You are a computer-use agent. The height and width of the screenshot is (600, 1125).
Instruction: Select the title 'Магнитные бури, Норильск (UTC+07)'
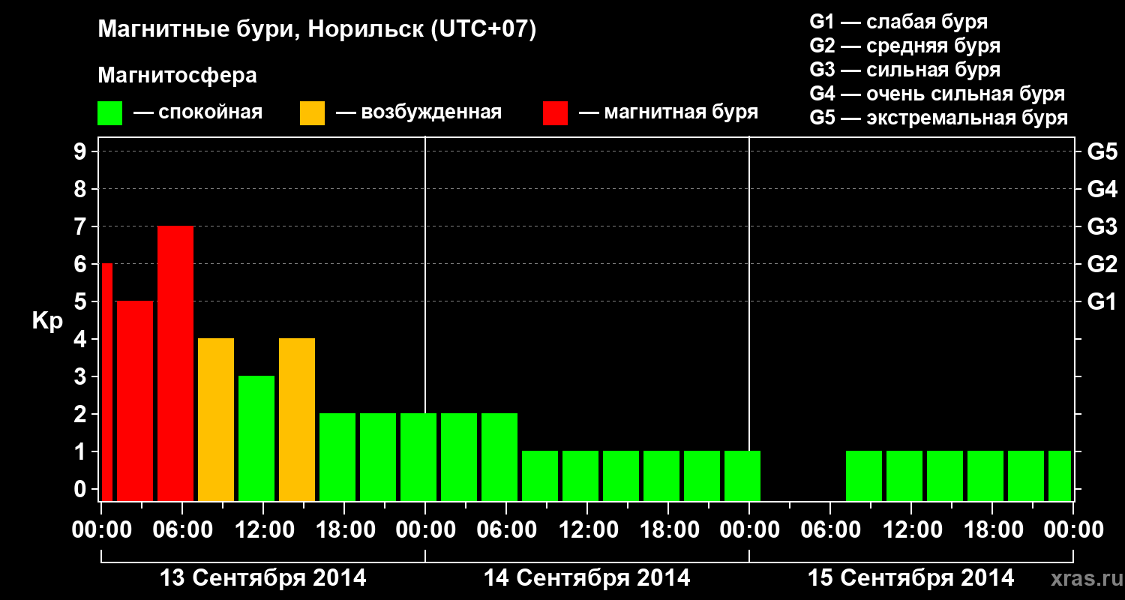point(317,30)
